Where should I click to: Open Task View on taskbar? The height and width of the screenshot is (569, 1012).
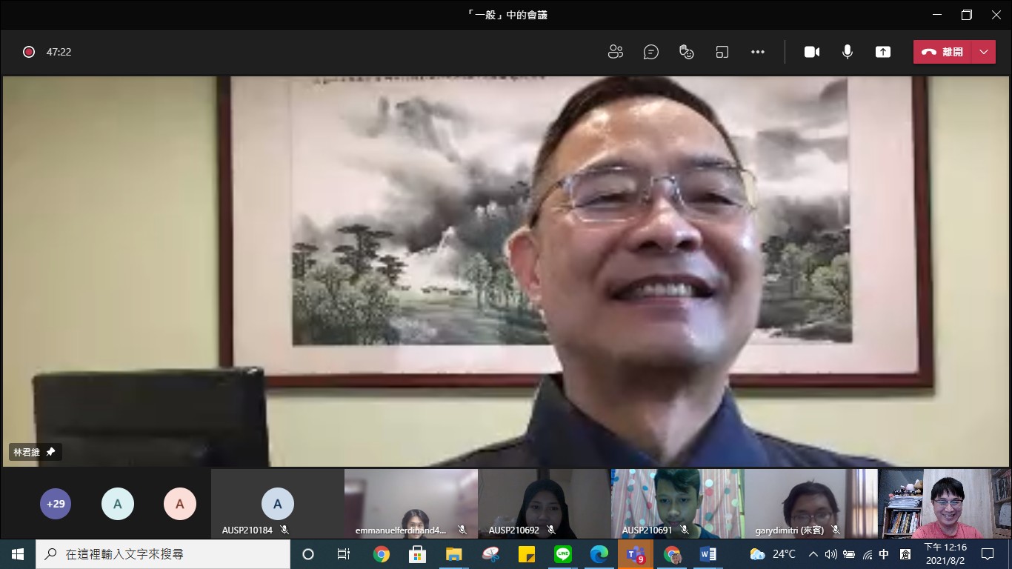click(344, 554)
